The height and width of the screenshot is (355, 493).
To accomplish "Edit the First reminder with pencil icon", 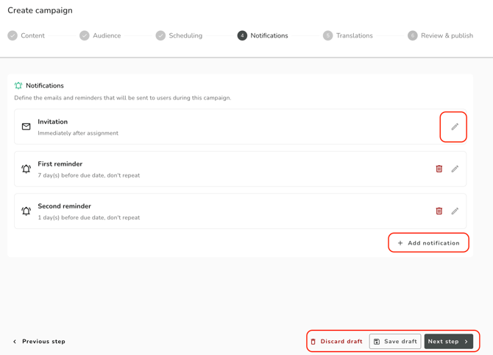I will point(455,169).
